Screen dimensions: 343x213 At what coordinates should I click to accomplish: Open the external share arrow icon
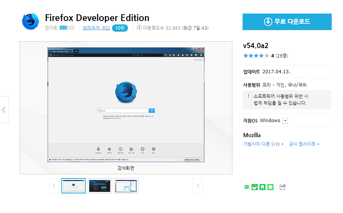point(282,187)
